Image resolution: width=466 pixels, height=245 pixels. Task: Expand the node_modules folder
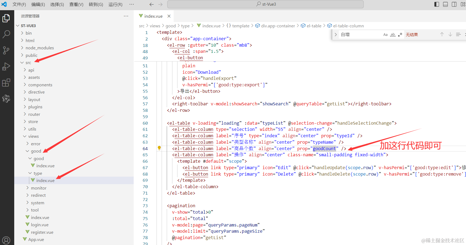(39, 48)
